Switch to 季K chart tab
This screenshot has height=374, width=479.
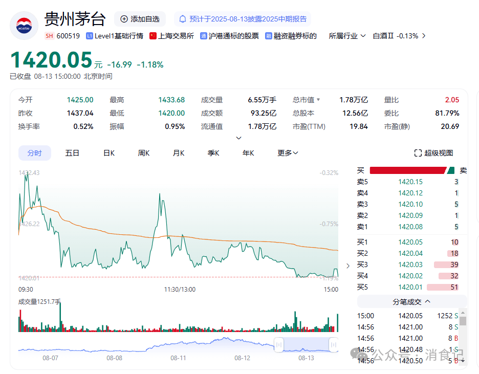click(213, 153)
